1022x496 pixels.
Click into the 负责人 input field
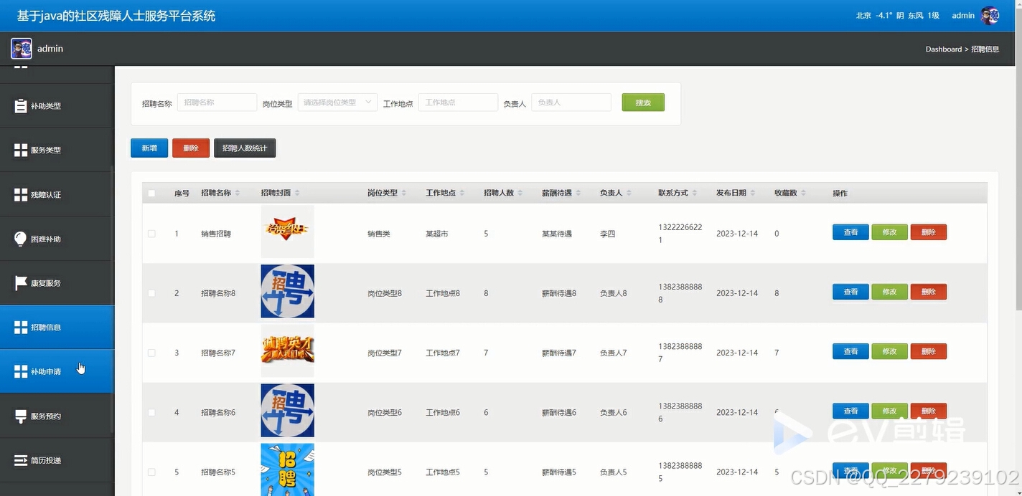click(x=571, y=102)
